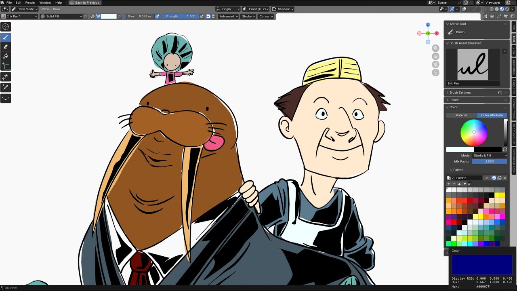
Task: Open the Draw menu in viewport header
Action: 57,9
